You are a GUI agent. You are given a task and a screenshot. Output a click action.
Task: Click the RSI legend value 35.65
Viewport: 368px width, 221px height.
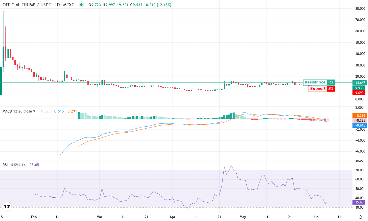click(x=34, y=165)
